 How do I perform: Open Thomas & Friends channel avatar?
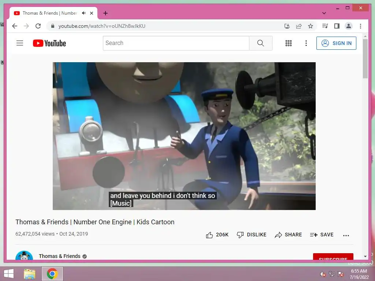[24, 255]
